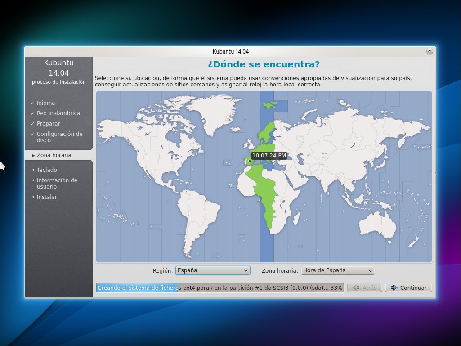This screenshot has width=461, height=346.
Task: Click Madagascar on the world map
Action: pos(296,219)
